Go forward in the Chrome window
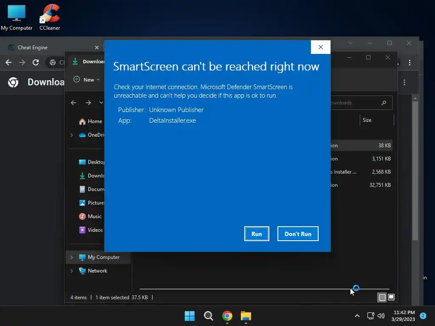The image size is (435, 326). (22, 62)
